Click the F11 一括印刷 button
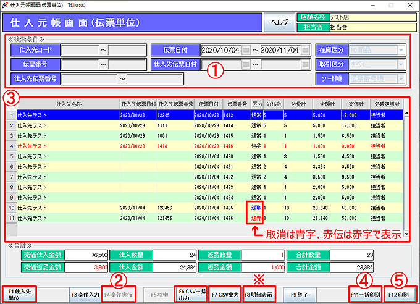This screenshot has width=420, height=304. (366, 295)
